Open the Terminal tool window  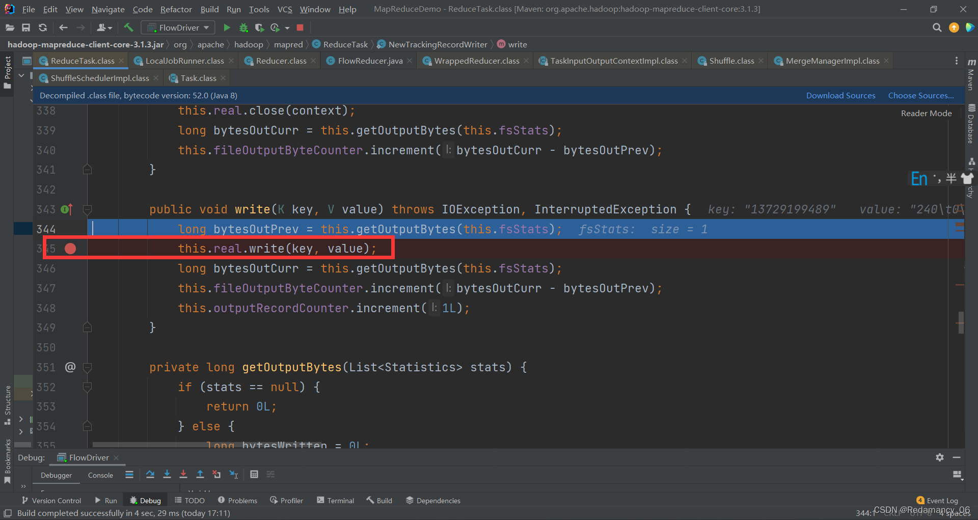pyautogui.click(x=335, y=501)
